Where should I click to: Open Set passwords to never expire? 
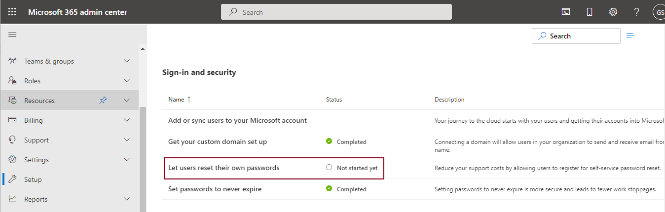point(215,189)
